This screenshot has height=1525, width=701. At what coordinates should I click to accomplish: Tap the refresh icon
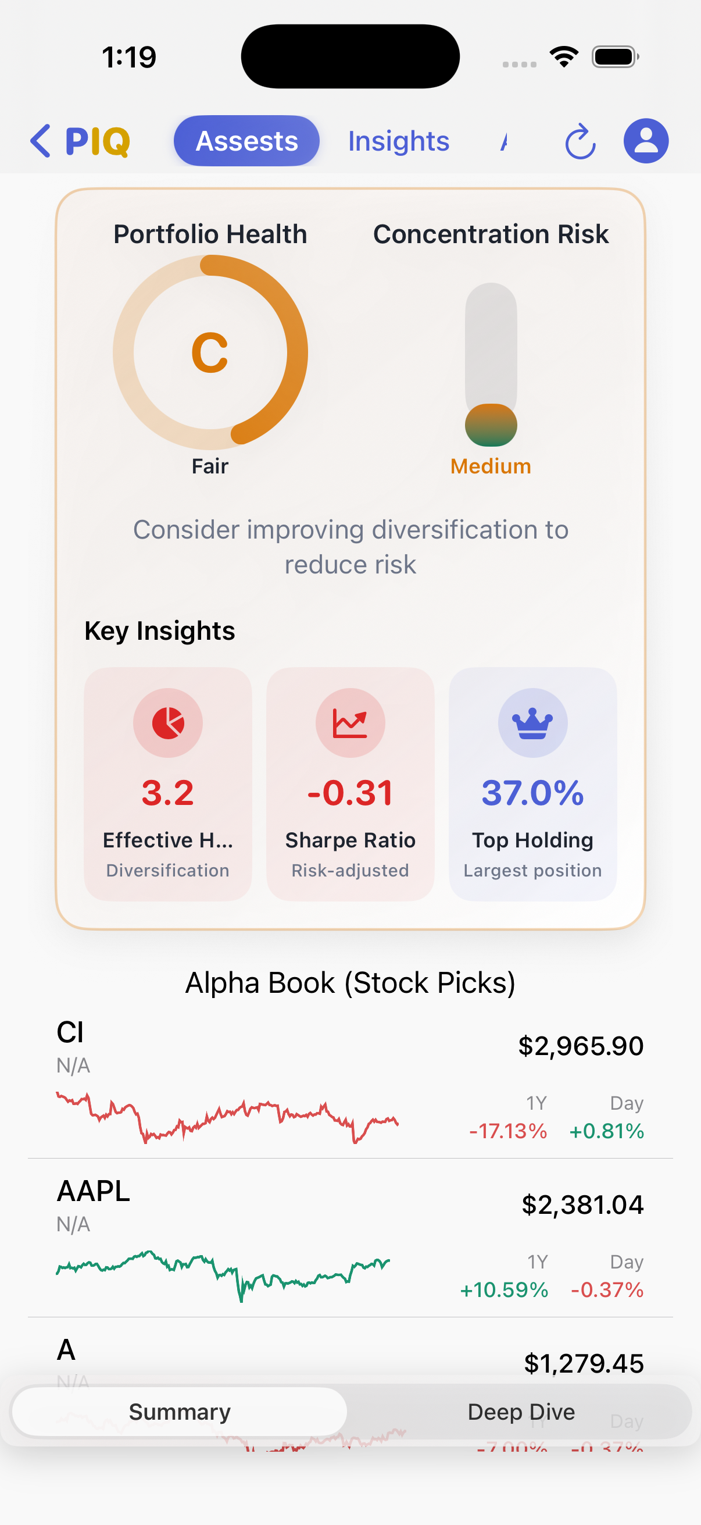click(x=580, y=142)
